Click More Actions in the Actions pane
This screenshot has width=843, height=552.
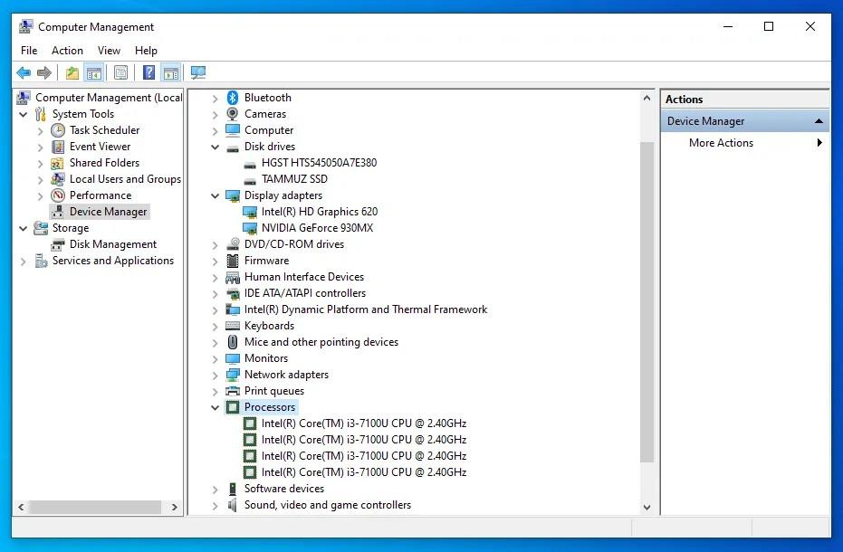[721, 143]
